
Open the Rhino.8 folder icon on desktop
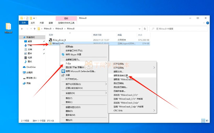click(8, 28)
